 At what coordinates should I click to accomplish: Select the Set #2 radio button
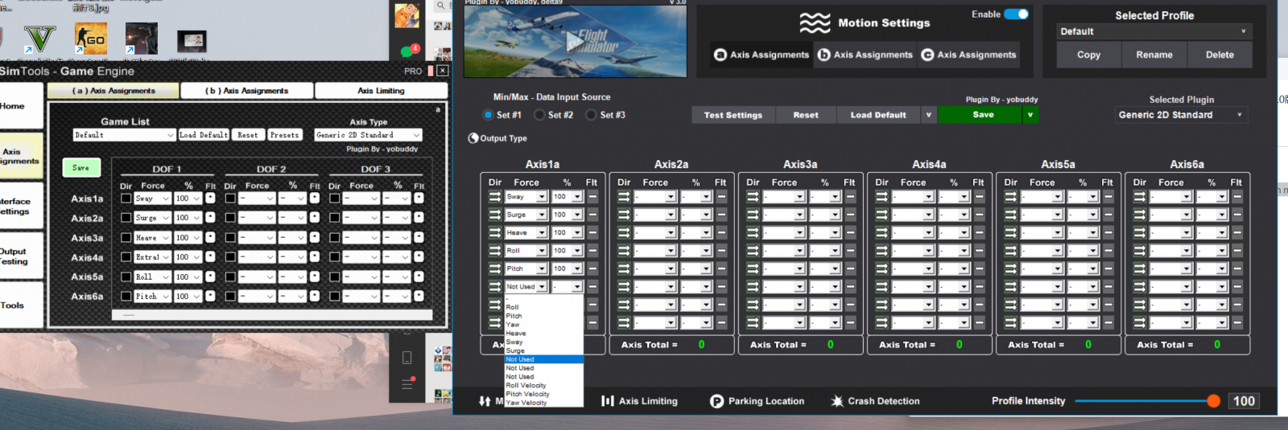click(539, 115)
